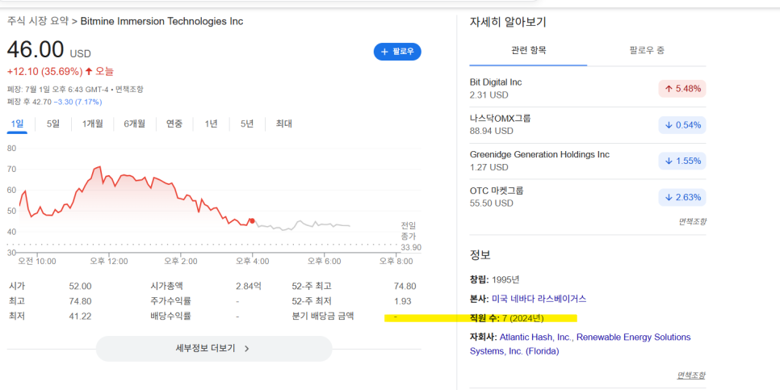Click the 52-주 최저 value 1.93
Screen dimensions: 780x390
tap(403, 301)
